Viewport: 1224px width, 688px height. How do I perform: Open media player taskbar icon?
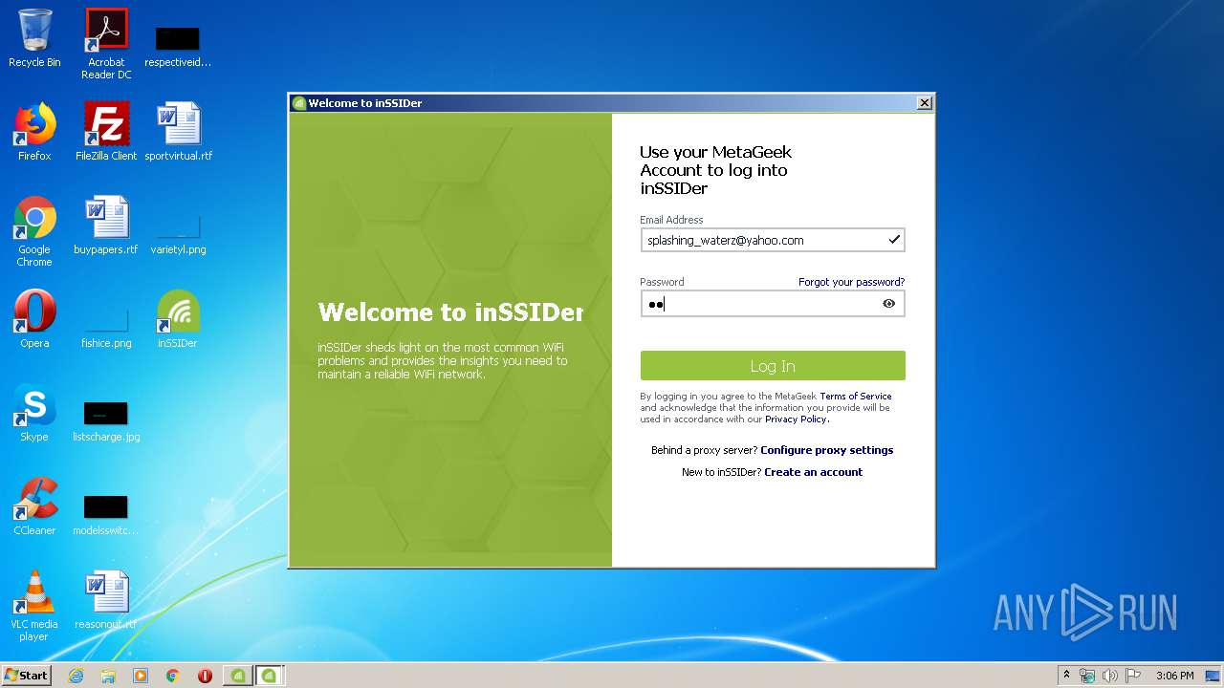tap(141, 676)
